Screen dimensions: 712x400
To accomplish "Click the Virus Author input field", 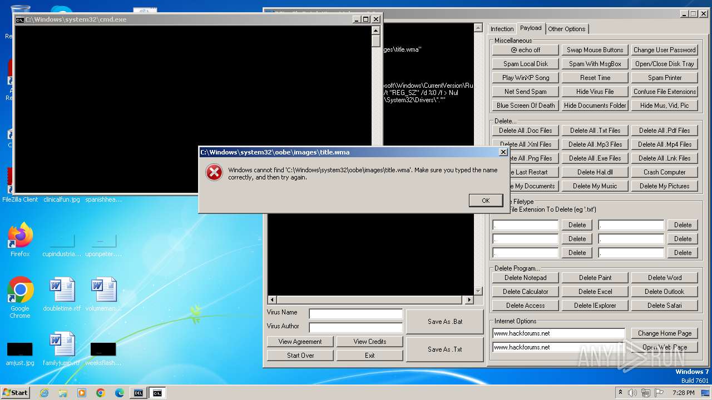I will [x=356, y=328].
